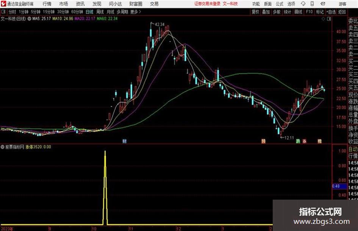Click the 叠加 overlay toolbar button

(266, 12)
